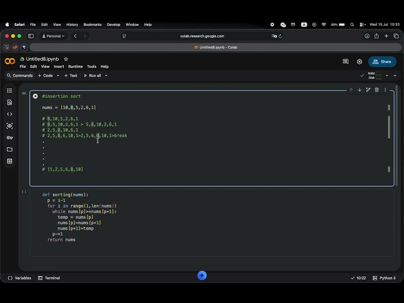Add a Text cell
The width and height of the screenshot is (404, 303).
point(71,76)
